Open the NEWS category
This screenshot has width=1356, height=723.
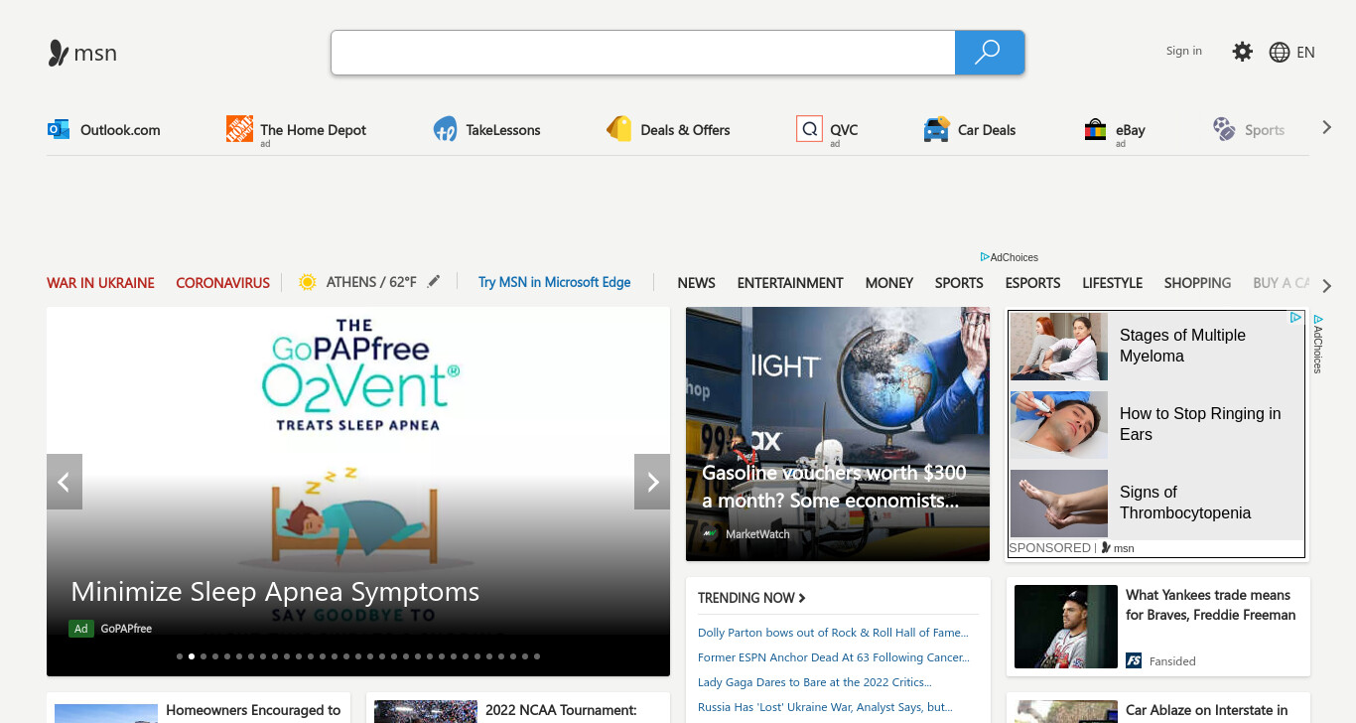[697, 283]
